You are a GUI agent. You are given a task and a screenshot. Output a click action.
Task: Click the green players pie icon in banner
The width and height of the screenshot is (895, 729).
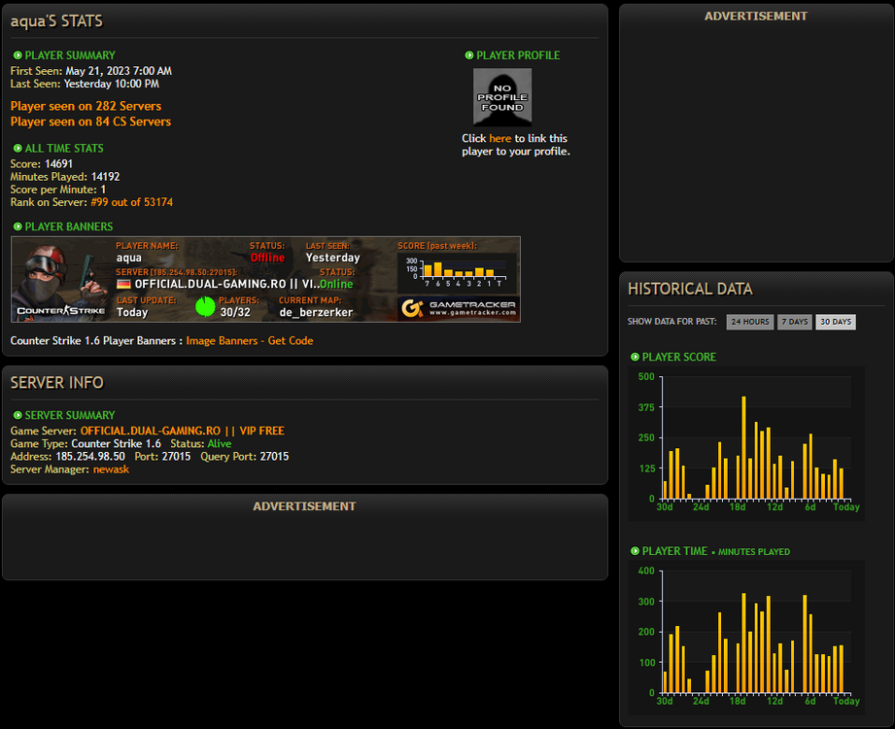[x=205, y=307]
